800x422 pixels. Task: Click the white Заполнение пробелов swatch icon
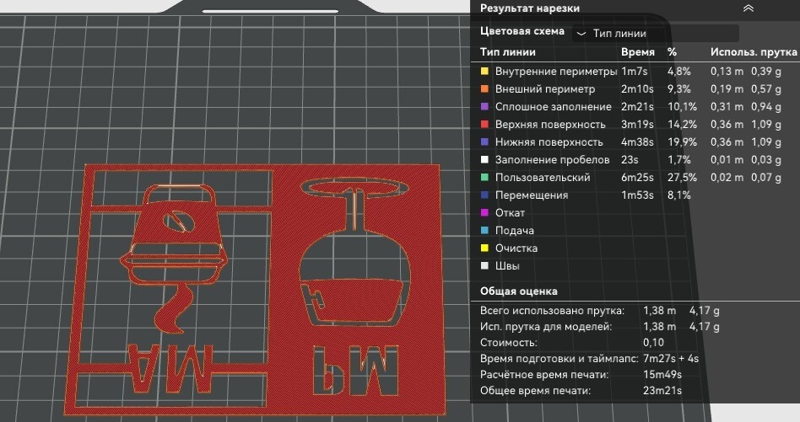tap(484, 160)
